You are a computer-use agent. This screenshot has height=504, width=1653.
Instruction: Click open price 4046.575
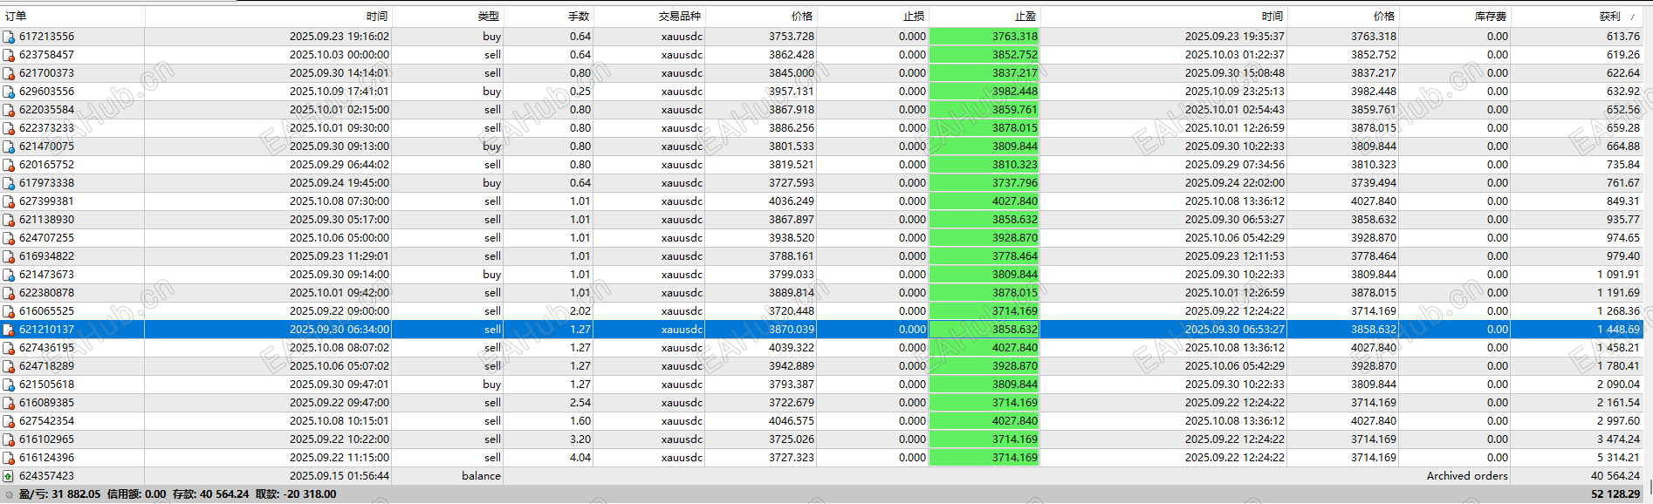(792, 421)
